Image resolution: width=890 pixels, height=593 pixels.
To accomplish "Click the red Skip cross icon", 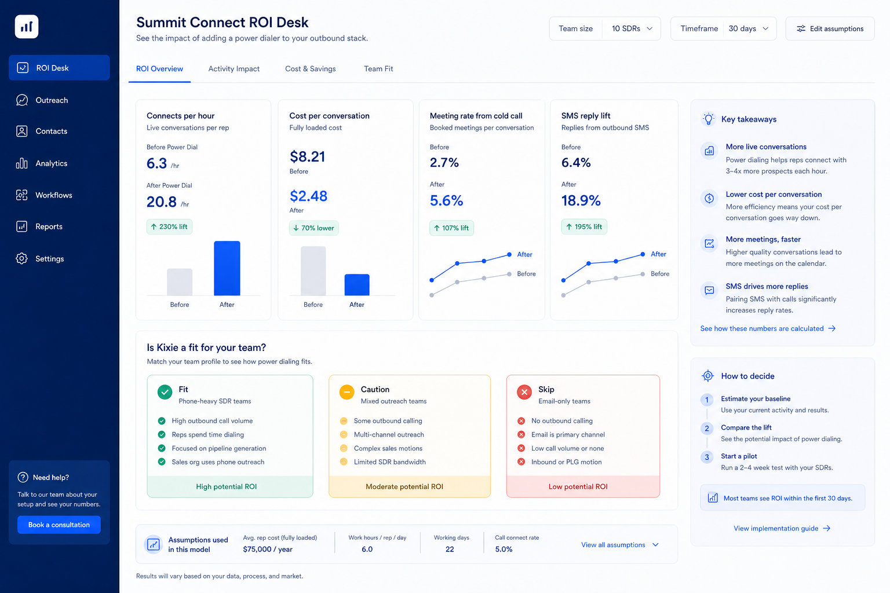I will tap(524, 392).
